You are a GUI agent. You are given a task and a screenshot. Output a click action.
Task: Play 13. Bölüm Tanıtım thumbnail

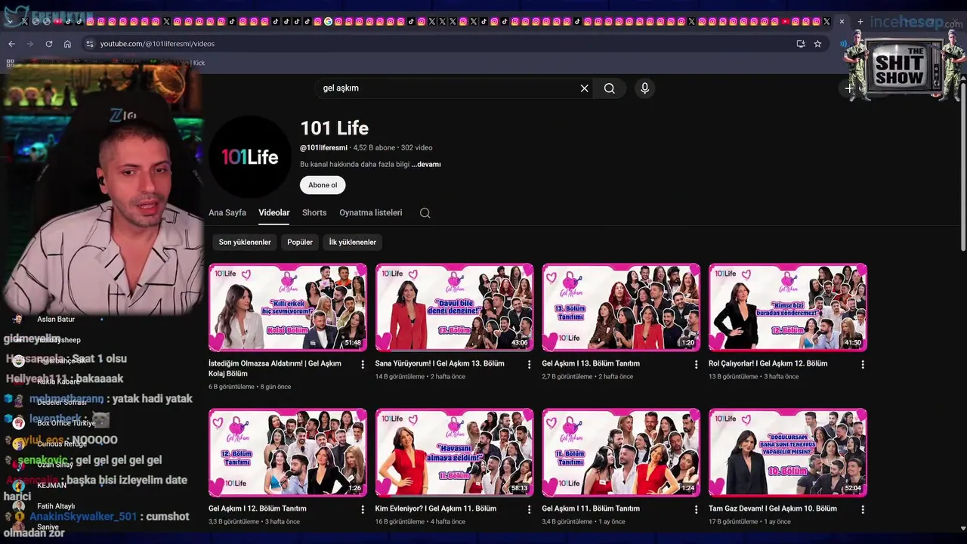pos(621,308)
